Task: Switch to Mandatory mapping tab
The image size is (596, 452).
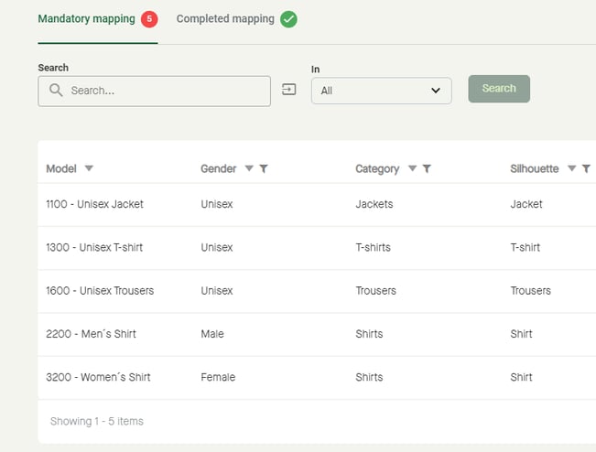Action: click(86, 19)
